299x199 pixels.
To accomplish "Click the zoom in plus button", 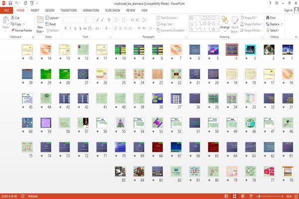I will [282, 196].
